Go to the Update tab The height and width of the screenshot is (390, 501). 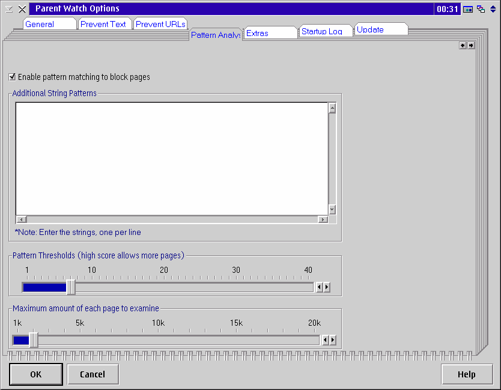pos(370,29)
